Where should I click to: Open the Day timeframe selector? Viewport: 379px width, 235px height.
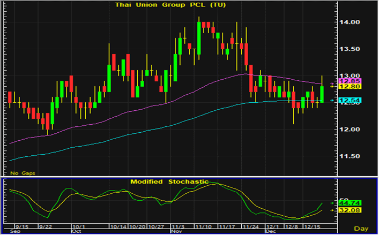363,229
